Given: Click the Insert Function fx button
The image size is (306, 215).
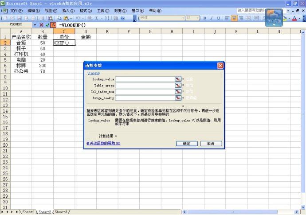Looking at the screenshot, I should (53, 25).
